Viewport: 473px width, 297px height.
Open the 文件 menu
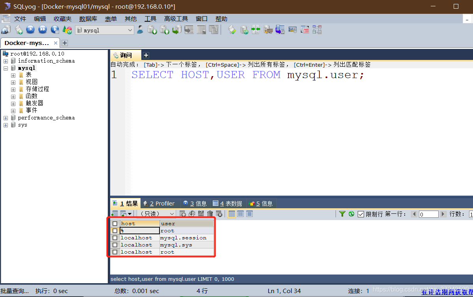[20, 19]
